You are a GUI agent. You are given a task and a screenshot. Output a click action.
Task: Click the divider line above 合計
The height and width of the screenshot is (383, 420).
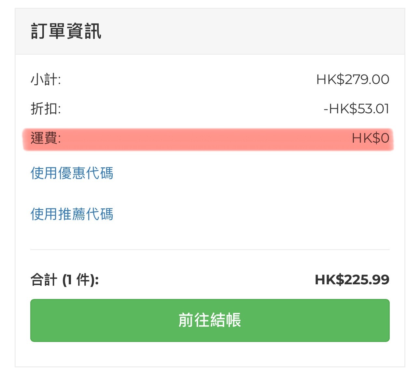click(210, 250)
